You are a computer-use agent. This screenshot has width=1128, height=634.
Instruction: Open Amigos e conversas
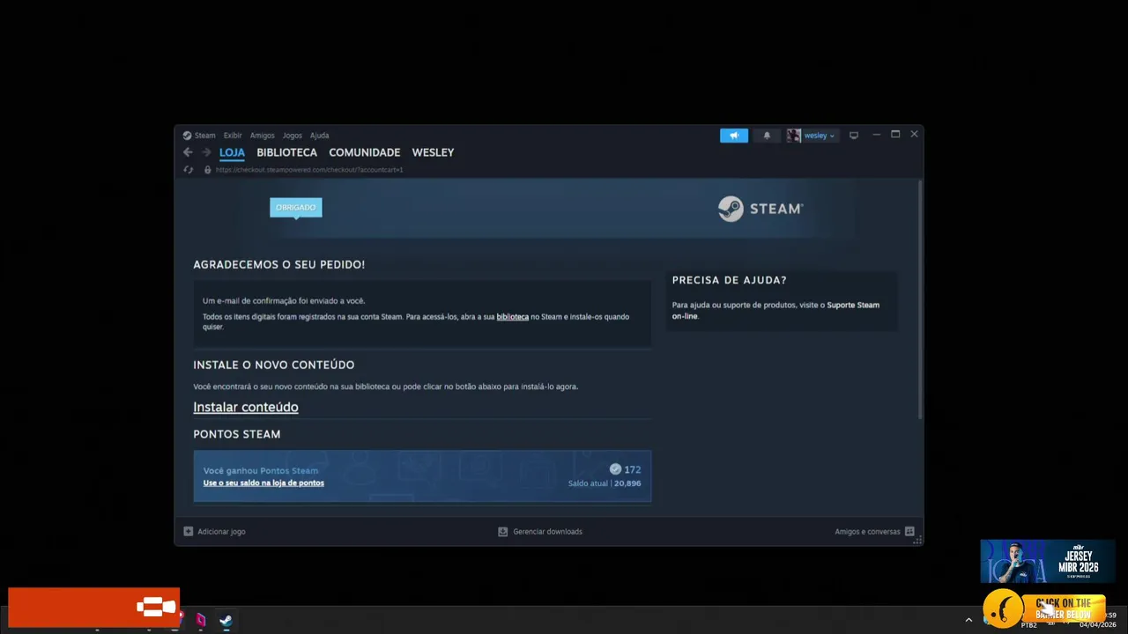[867, 532]
